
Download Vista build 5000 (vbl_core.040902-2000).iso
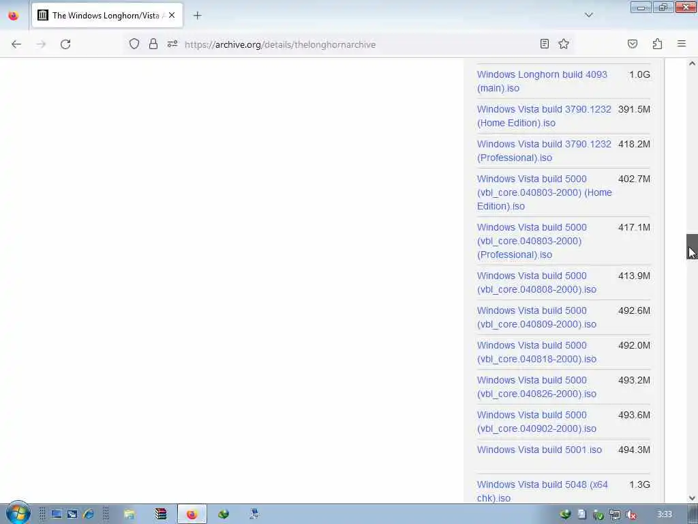tap(536, 422)
